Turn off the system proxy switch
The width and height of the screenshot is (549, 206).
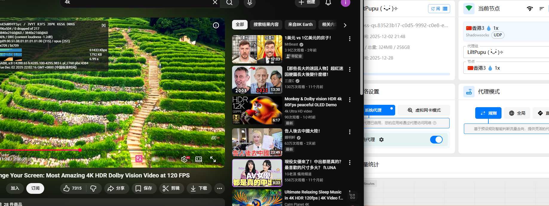pyautogui.click(x=436, y=140)
